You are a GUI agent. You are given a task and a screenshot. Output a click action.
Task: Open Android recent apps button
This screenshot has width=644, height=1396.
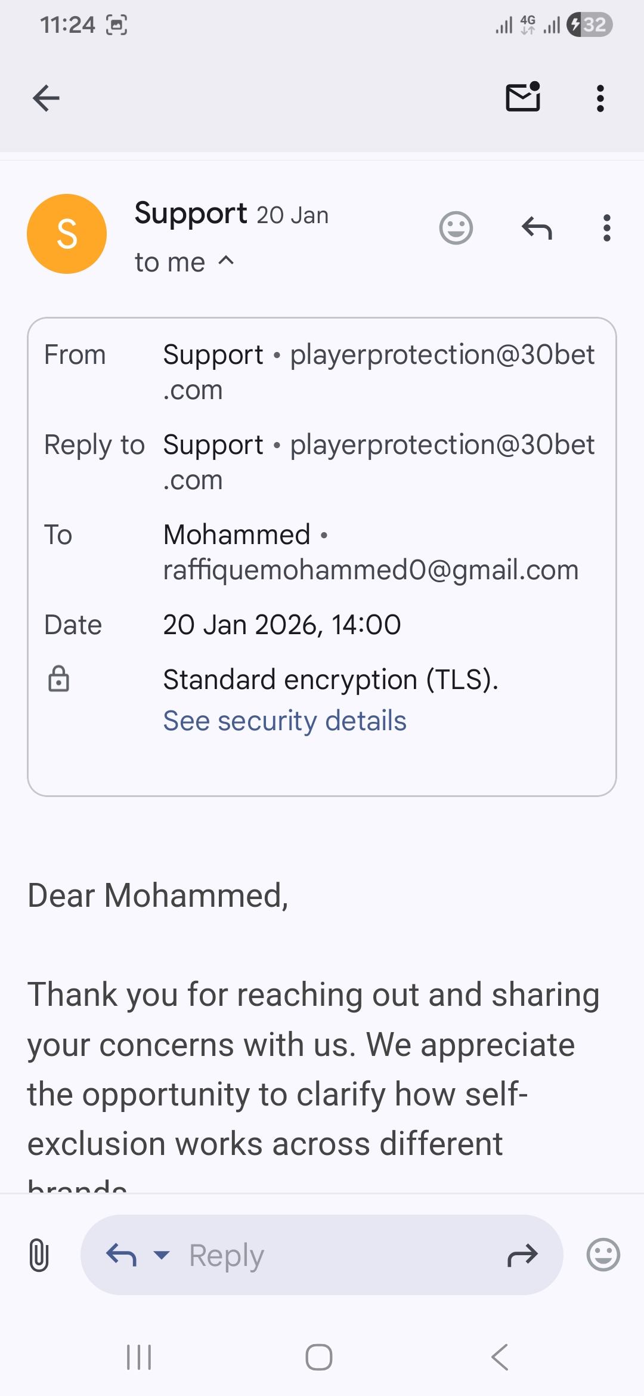tap(139, 1357)
